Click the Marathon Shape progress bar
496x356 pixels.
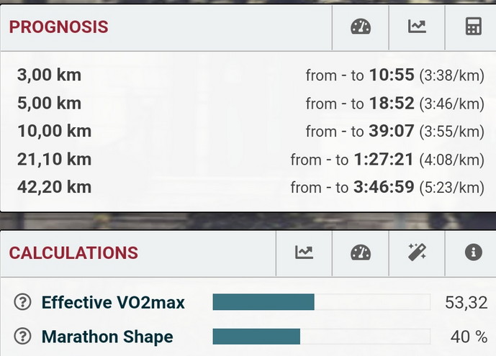tap(321, 337)
